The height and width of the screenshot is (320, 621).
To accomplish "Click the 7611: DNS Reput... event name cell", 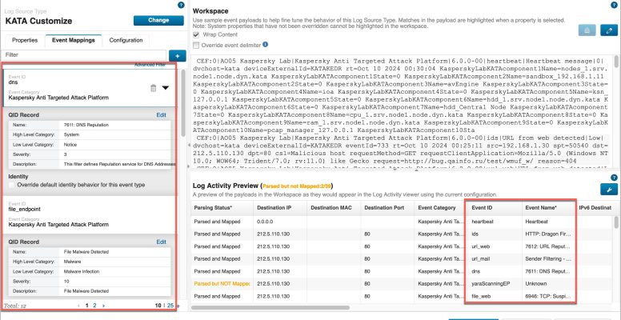I will click(547, 271).
